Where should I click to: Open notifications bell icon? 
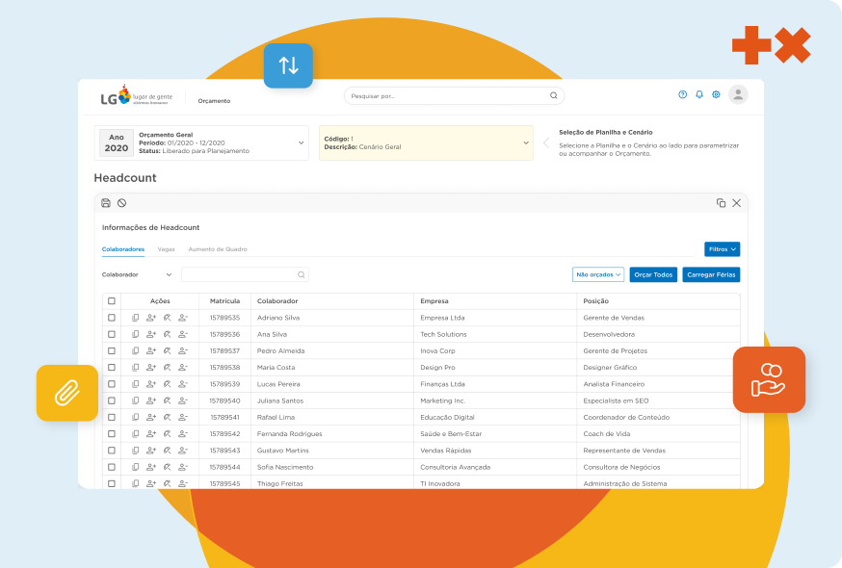(x=699, y=94)
